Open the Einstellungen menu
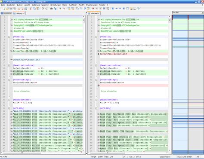This screenshot has width=204, height=159. 56,5
